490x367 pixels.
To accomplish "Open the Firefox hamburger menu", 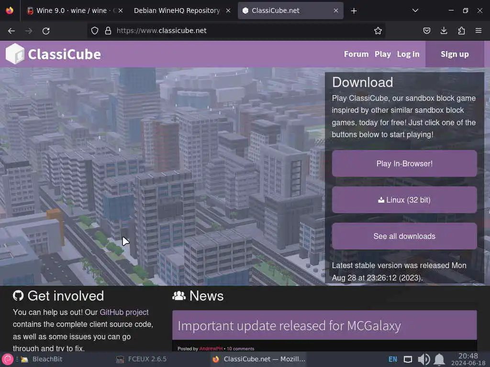I will [479, 31].
